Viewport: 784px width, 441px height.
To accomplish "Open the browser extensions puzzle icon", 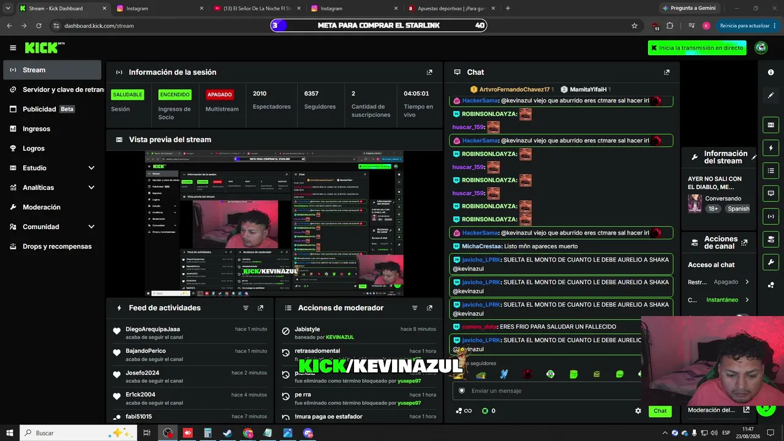I will coord(669,26).
